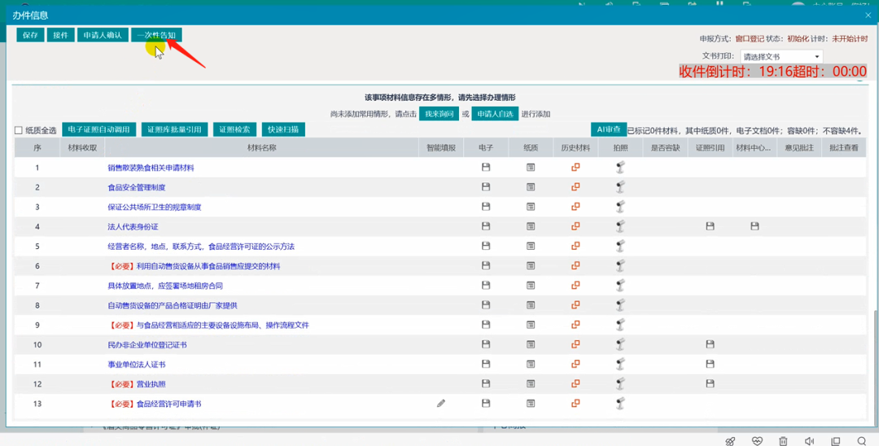Click the 证照检索 button

pyautogui.click(x=234, y=129)
